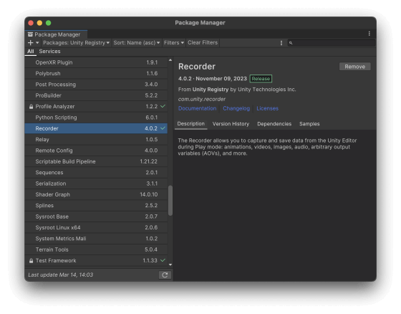Click installed checkmark on Test Framework row
Screen dimensions: 401x314
point(163,260)
